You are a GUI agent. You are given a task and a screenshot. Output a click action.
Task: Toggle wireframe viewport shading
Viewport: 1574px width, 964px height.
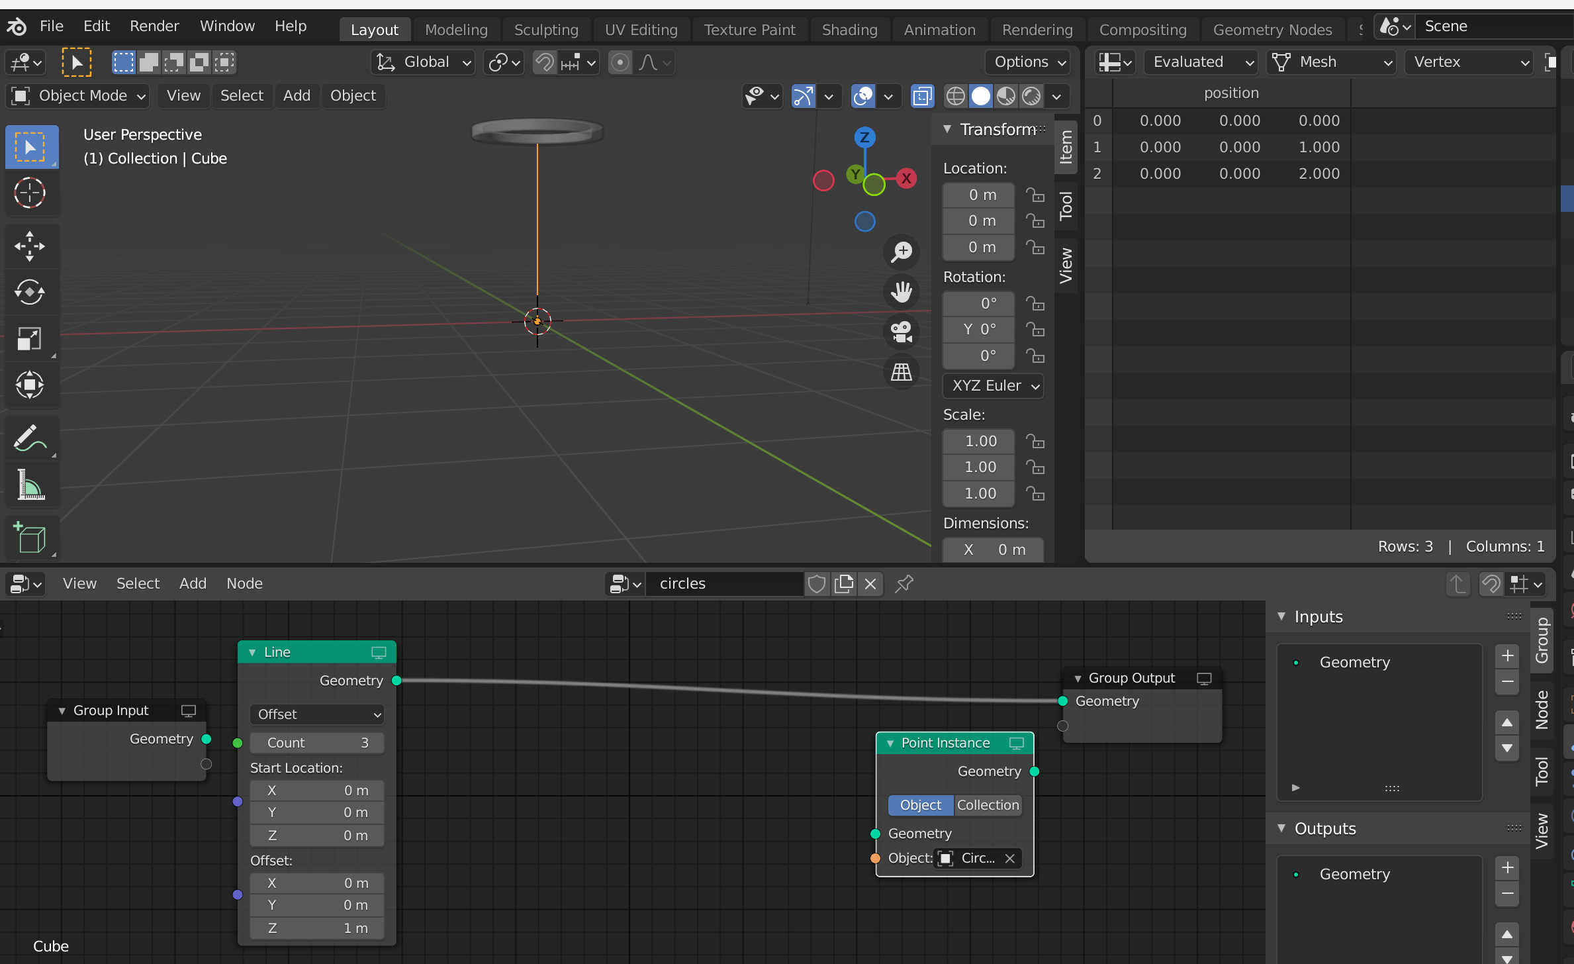click(x=955, y=97)
